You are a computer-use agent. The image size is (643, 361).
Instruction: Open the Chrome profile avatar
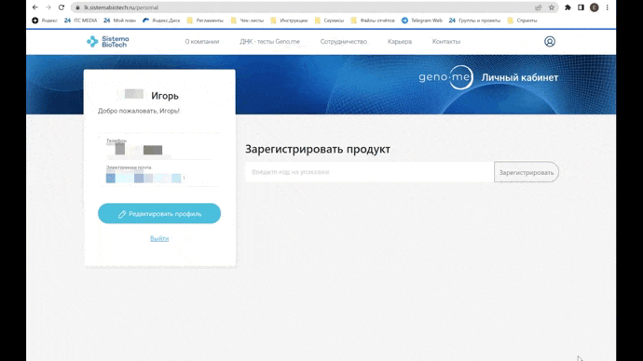click(595, 7)
